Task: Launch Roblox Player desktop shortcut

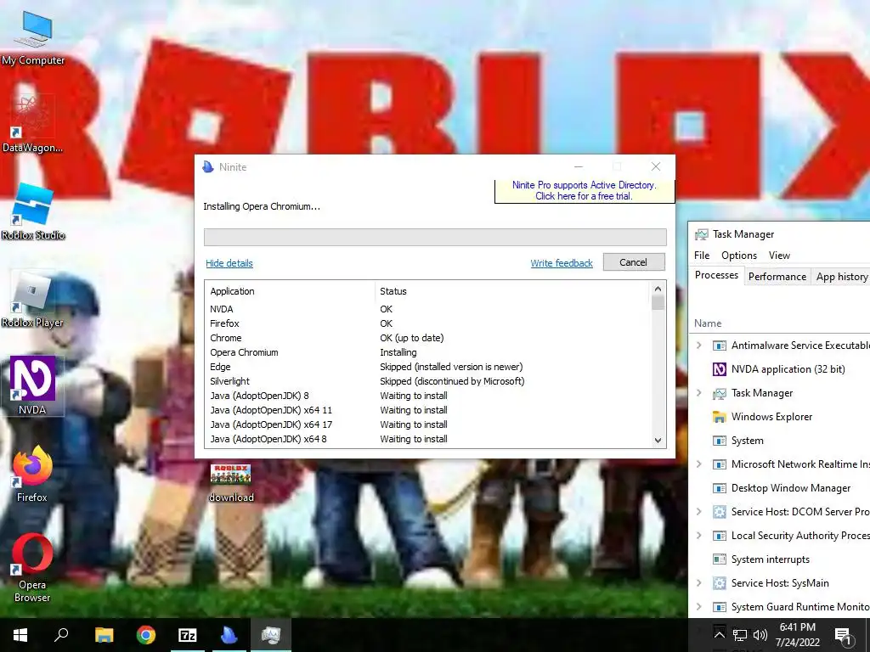Action: pyautogui.click(x=32, y=300)
